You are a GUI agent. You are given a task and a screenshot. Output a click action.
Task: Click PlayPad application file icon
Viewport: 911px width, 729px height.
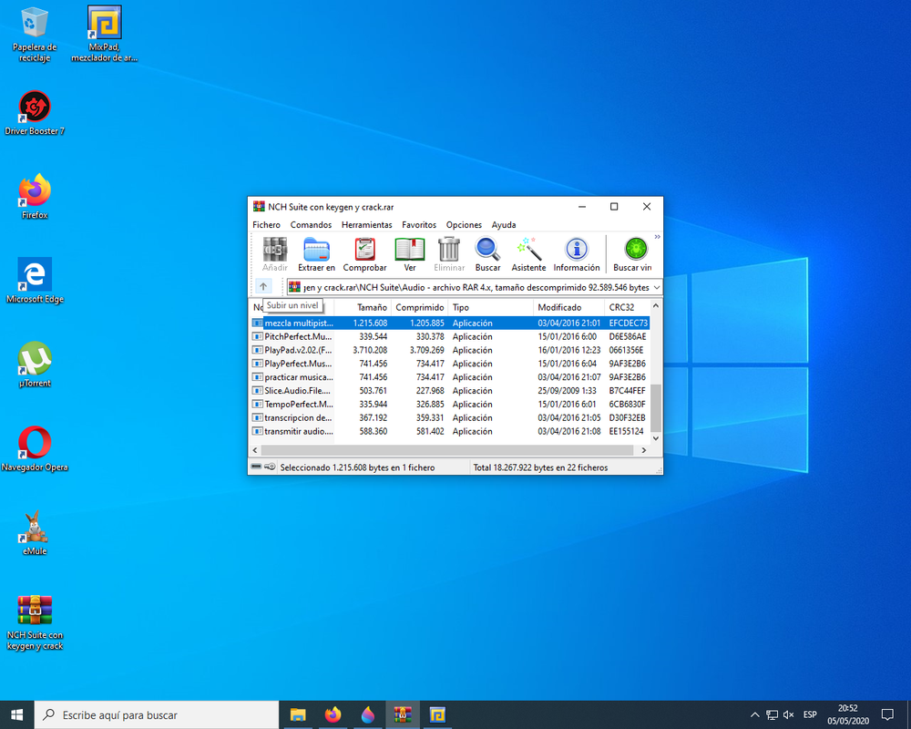[x=258, y=350]
